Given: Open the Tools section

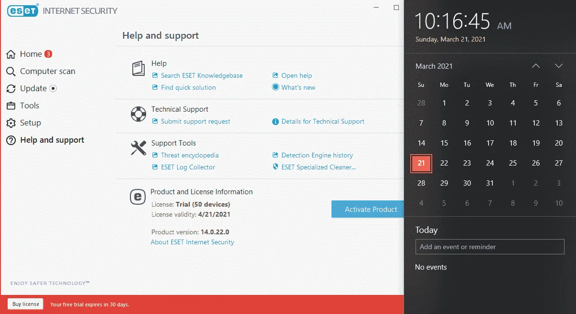Looking at the screenshot, I should (x=30, y=106).
